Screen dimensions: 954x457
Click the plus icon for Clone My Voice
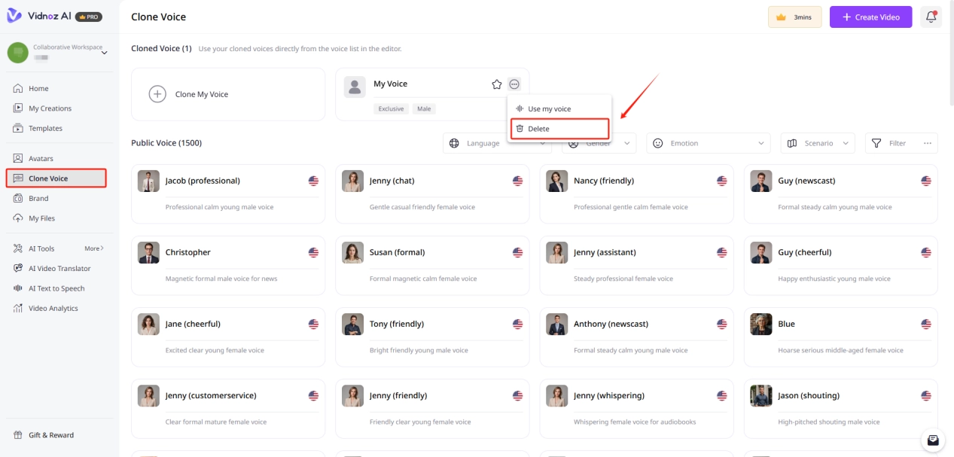point(157,94)
